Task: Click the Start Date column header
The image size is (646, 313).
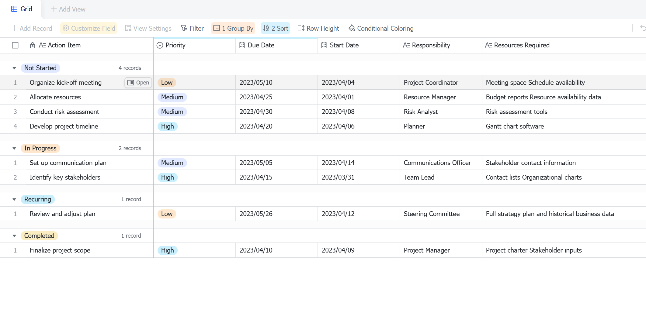Action: (x=359, y=45)
